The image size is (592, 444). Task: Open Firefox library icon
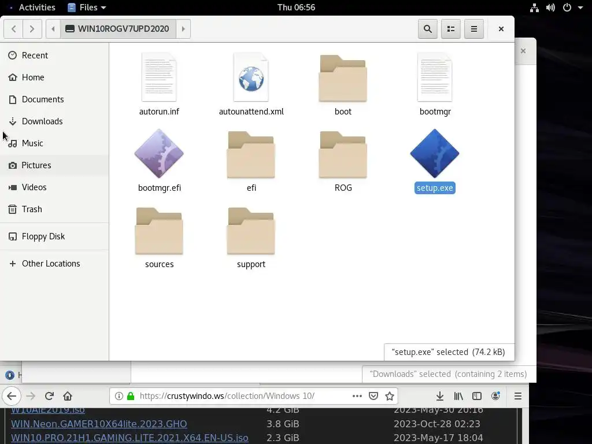point(458,396)
